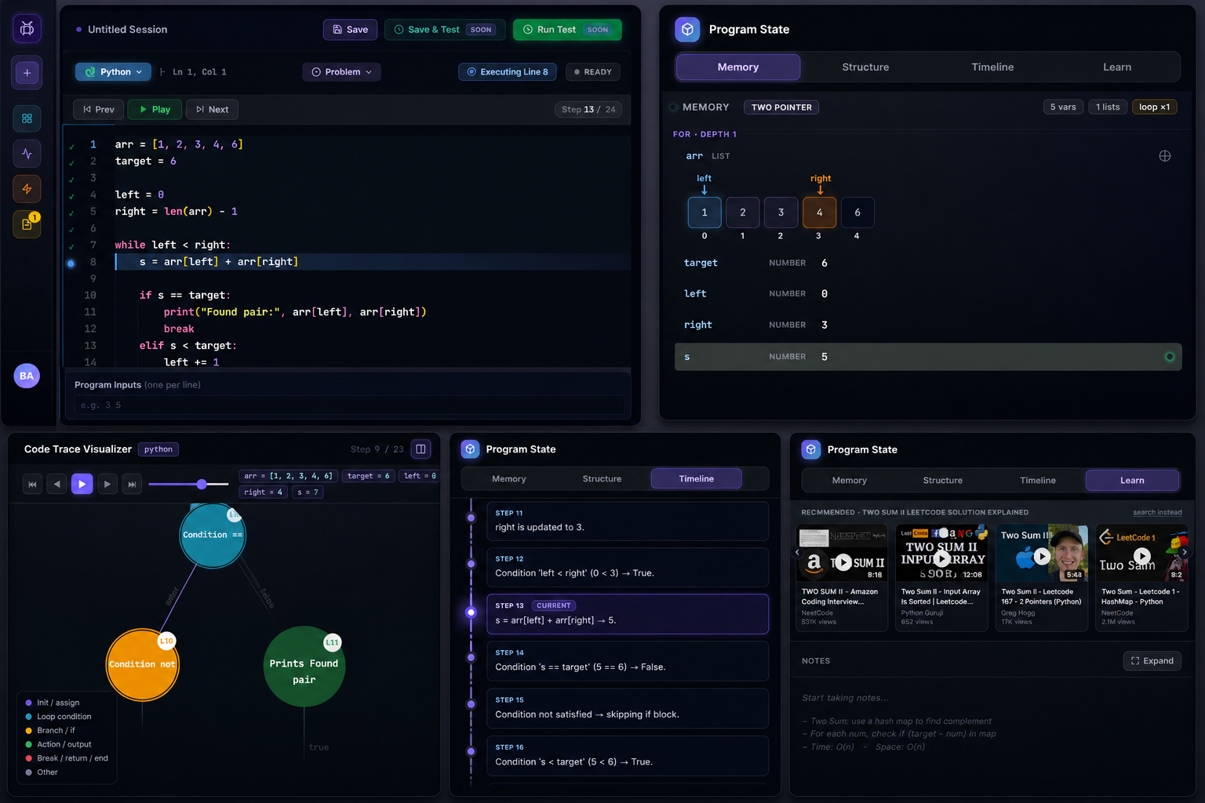Select array cell with value 4 under right pointer
Image resolution: width=1205 pixels, height=803 pixels.
[819, 213]
